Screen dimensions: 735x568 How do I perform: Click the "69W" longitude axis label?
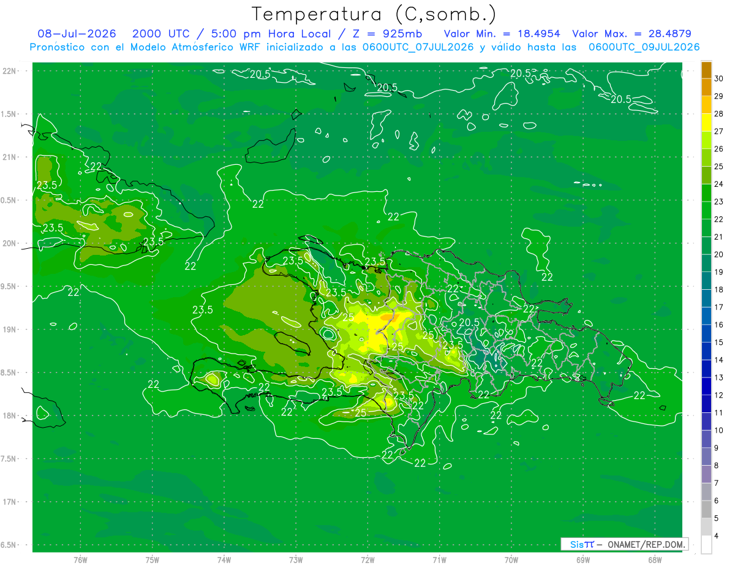coord(583,559)
